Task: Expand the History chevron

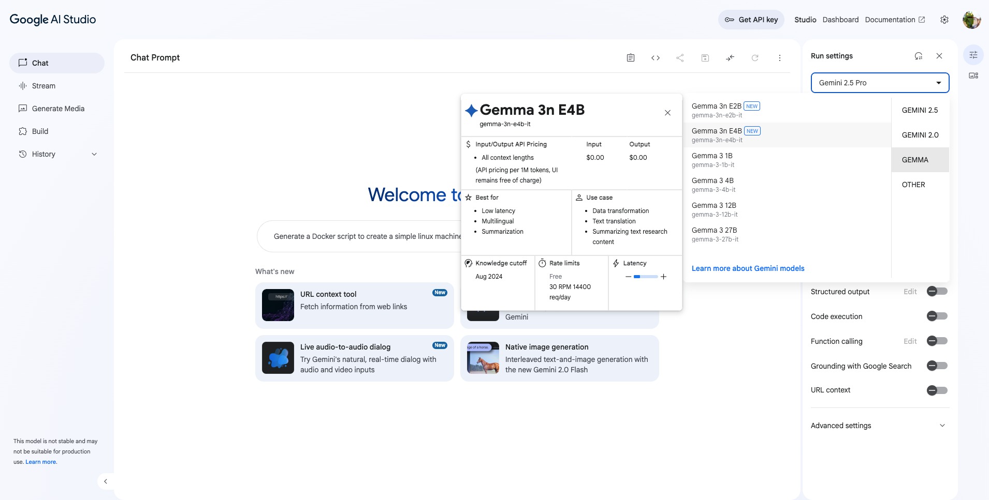Action: click(x=94, y=154)
